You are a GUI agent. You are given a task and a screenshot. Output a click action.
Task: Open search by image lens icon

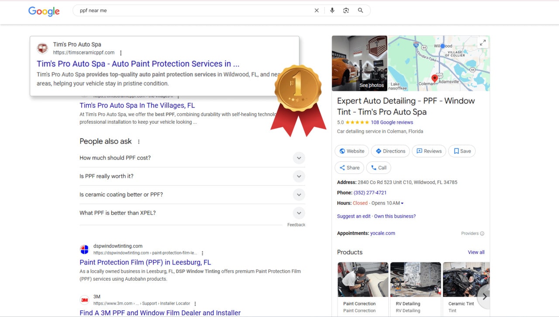click(346, 10)
